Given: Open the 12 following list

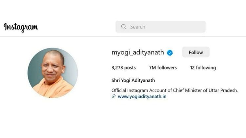Looking at the screenshot, I should (x=203, y=68).
